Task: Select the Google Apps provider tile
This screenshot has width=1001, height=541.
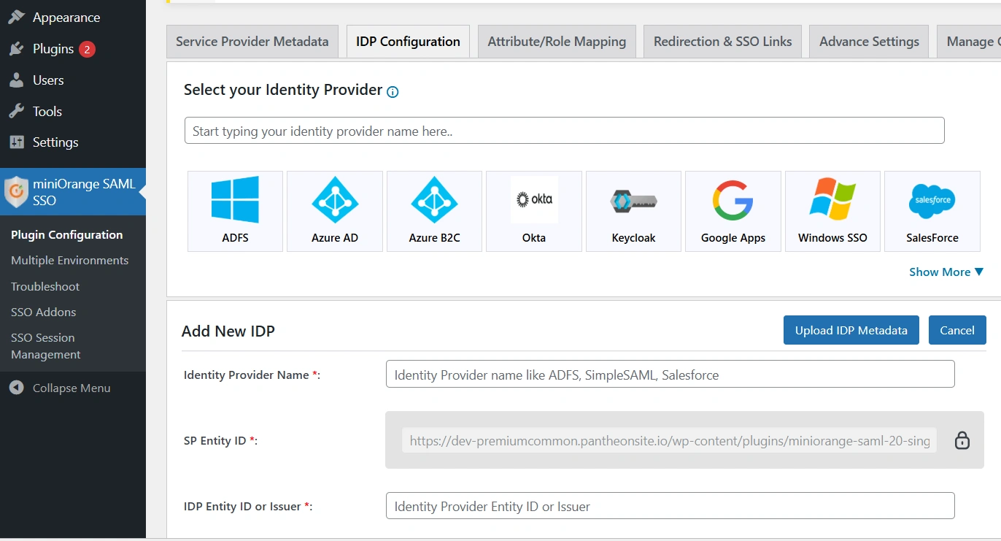Action: [x=733, y=211]
